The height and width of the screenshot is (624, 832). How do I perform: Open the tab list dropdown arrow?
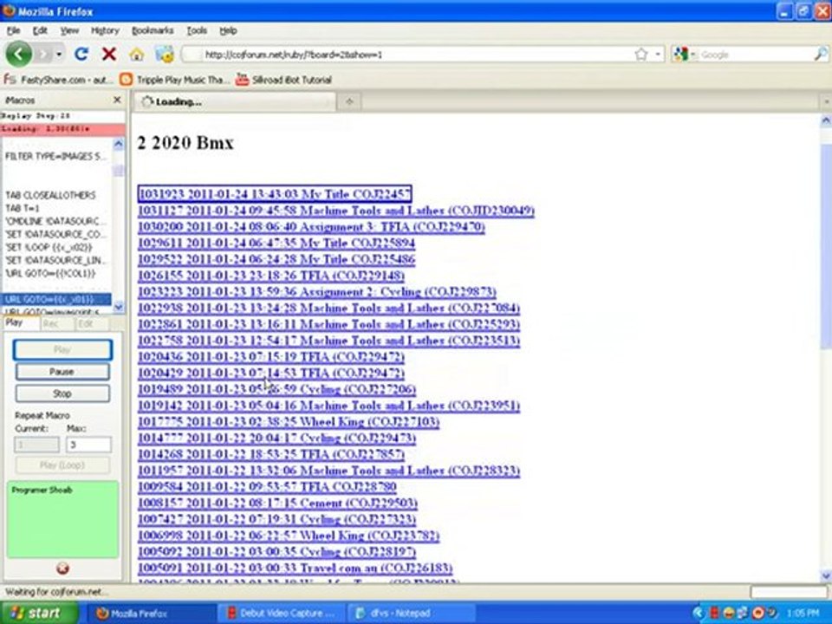[826, 101]
